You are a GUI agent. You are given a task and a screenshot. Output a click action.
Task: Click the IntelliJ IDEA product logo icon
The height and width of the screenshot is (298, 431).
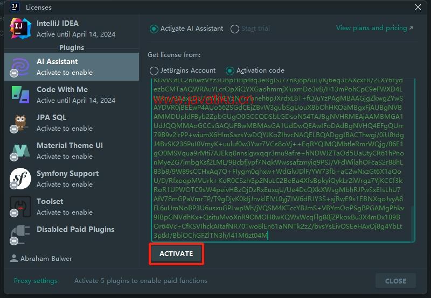pos(20,29)
